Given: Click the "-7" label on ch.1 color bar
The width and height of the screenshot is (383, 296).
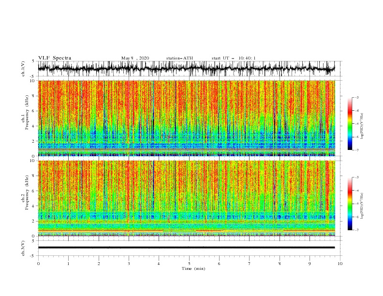Looking at the screenshot, I should [357, 150].
